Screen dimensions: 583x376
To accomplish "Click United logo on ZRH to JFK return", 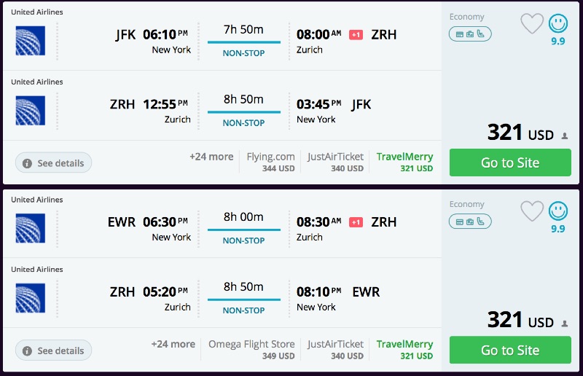I will 31,111.
